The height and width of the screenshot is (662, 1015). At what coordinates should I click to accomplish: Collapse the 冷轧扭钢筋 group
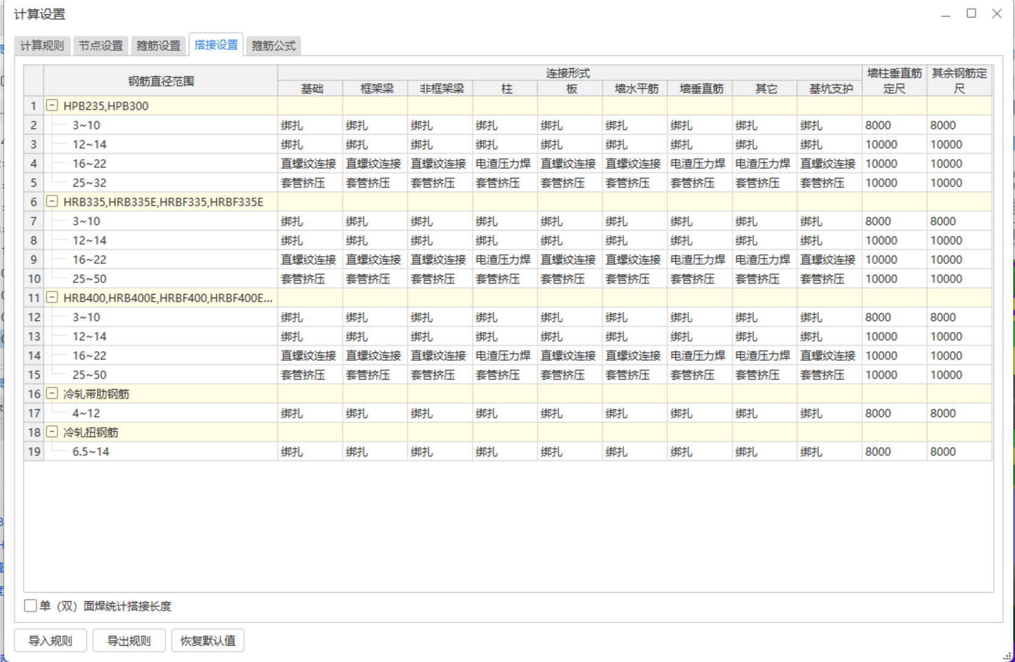(52, 432)
